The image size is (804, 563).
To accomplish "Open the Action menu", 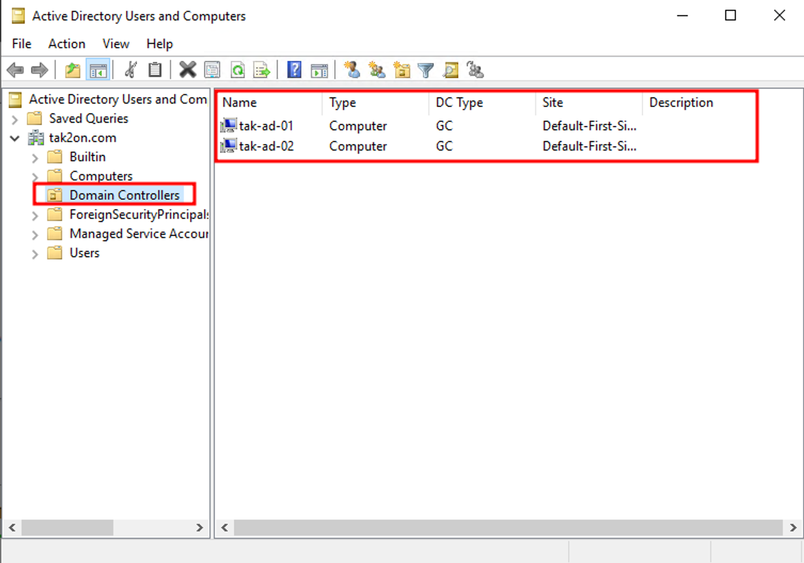I will (x=67, y=43).
